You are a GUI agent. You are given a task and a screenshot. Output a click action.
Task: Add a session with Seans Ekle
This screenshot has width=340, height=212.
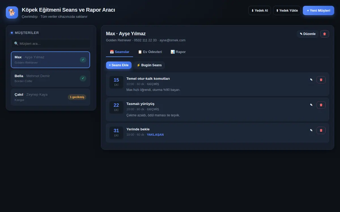coord(119,65)
